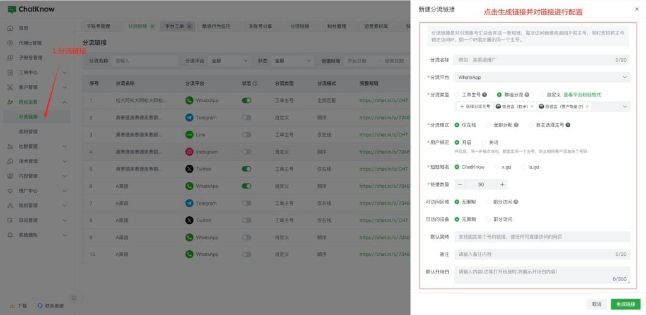
Task: Click the 首页 home icon in sidebar
Action: [x=10, y=28]
